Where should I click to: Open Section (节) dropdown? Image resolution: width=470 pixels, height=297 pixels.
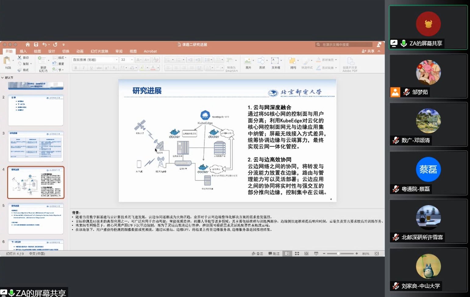click(x=58, y=70)
